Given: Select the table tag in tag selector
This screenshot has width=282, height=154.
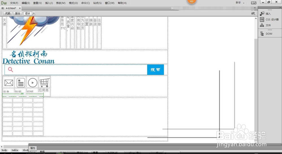Looking at the screenshot, I should [15, 150].
